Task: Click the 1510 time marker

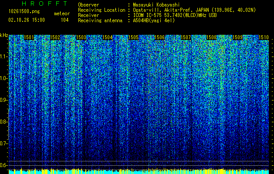Action: (x=264, y=37)
